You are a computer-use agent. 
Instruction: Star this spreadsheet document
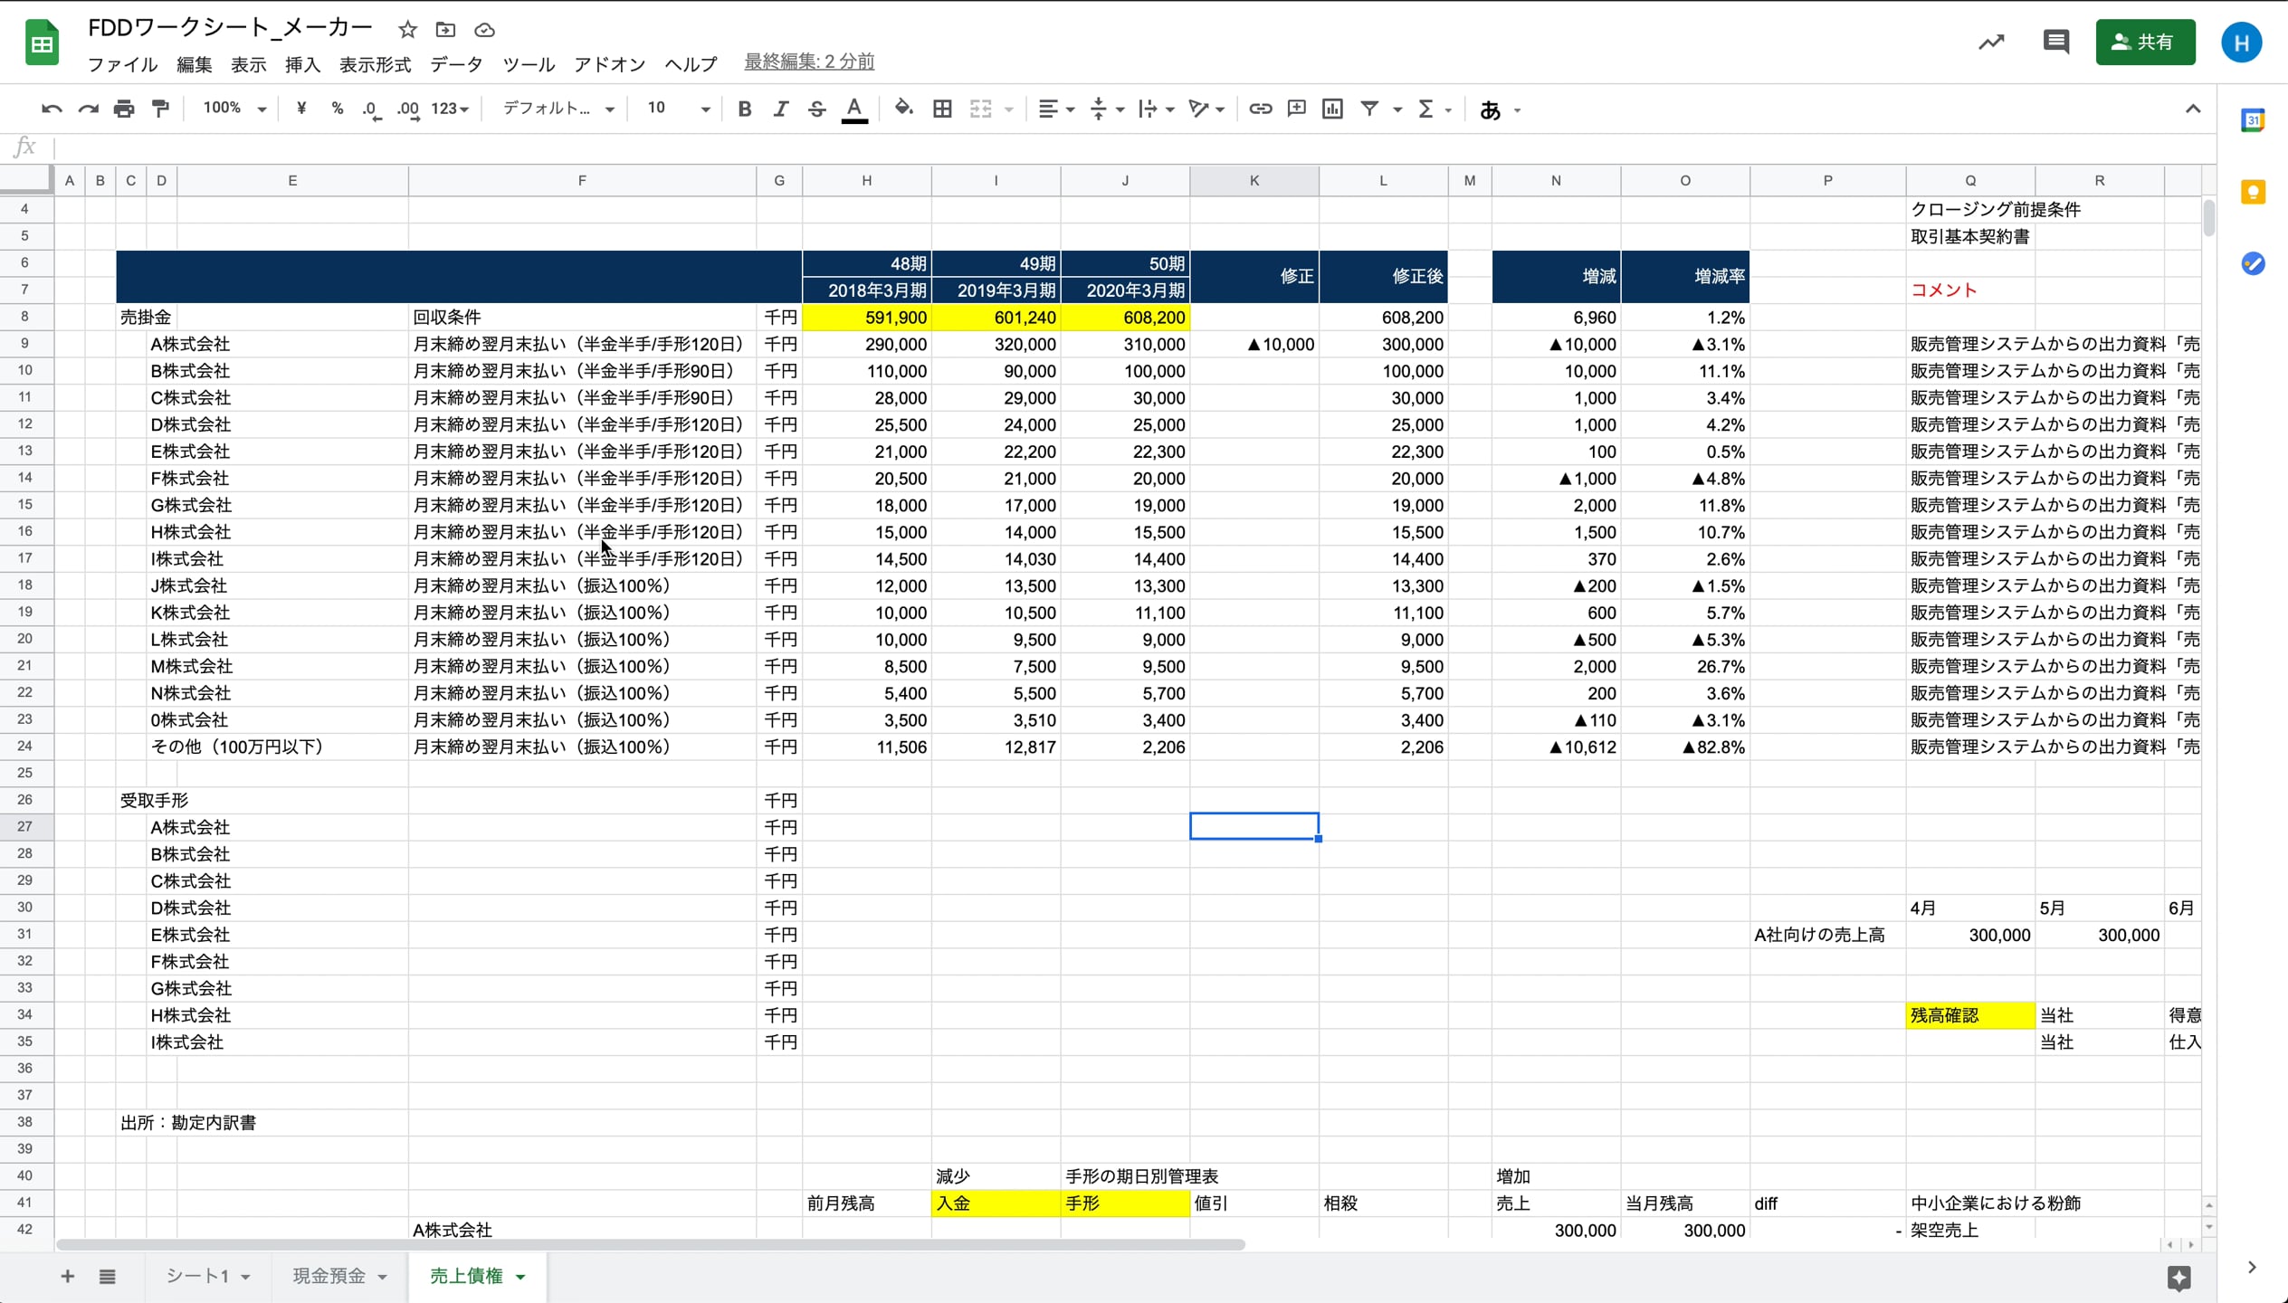pos(407,30)
